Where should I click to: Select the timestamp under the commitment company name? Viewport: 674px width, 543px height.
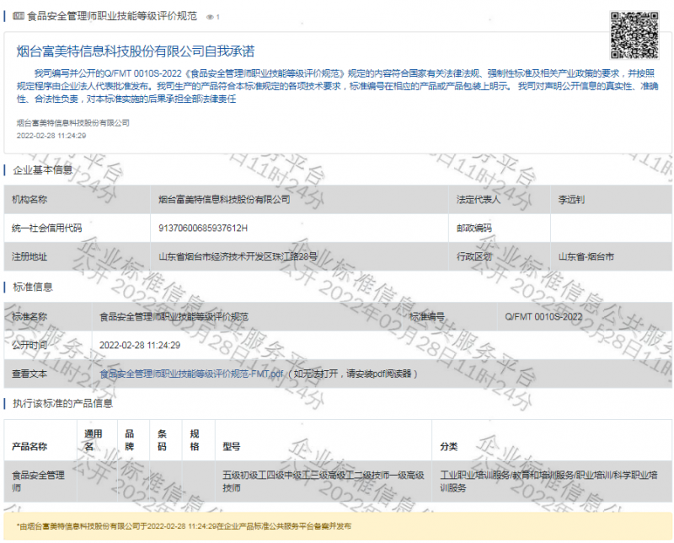[x=51, y=136]
